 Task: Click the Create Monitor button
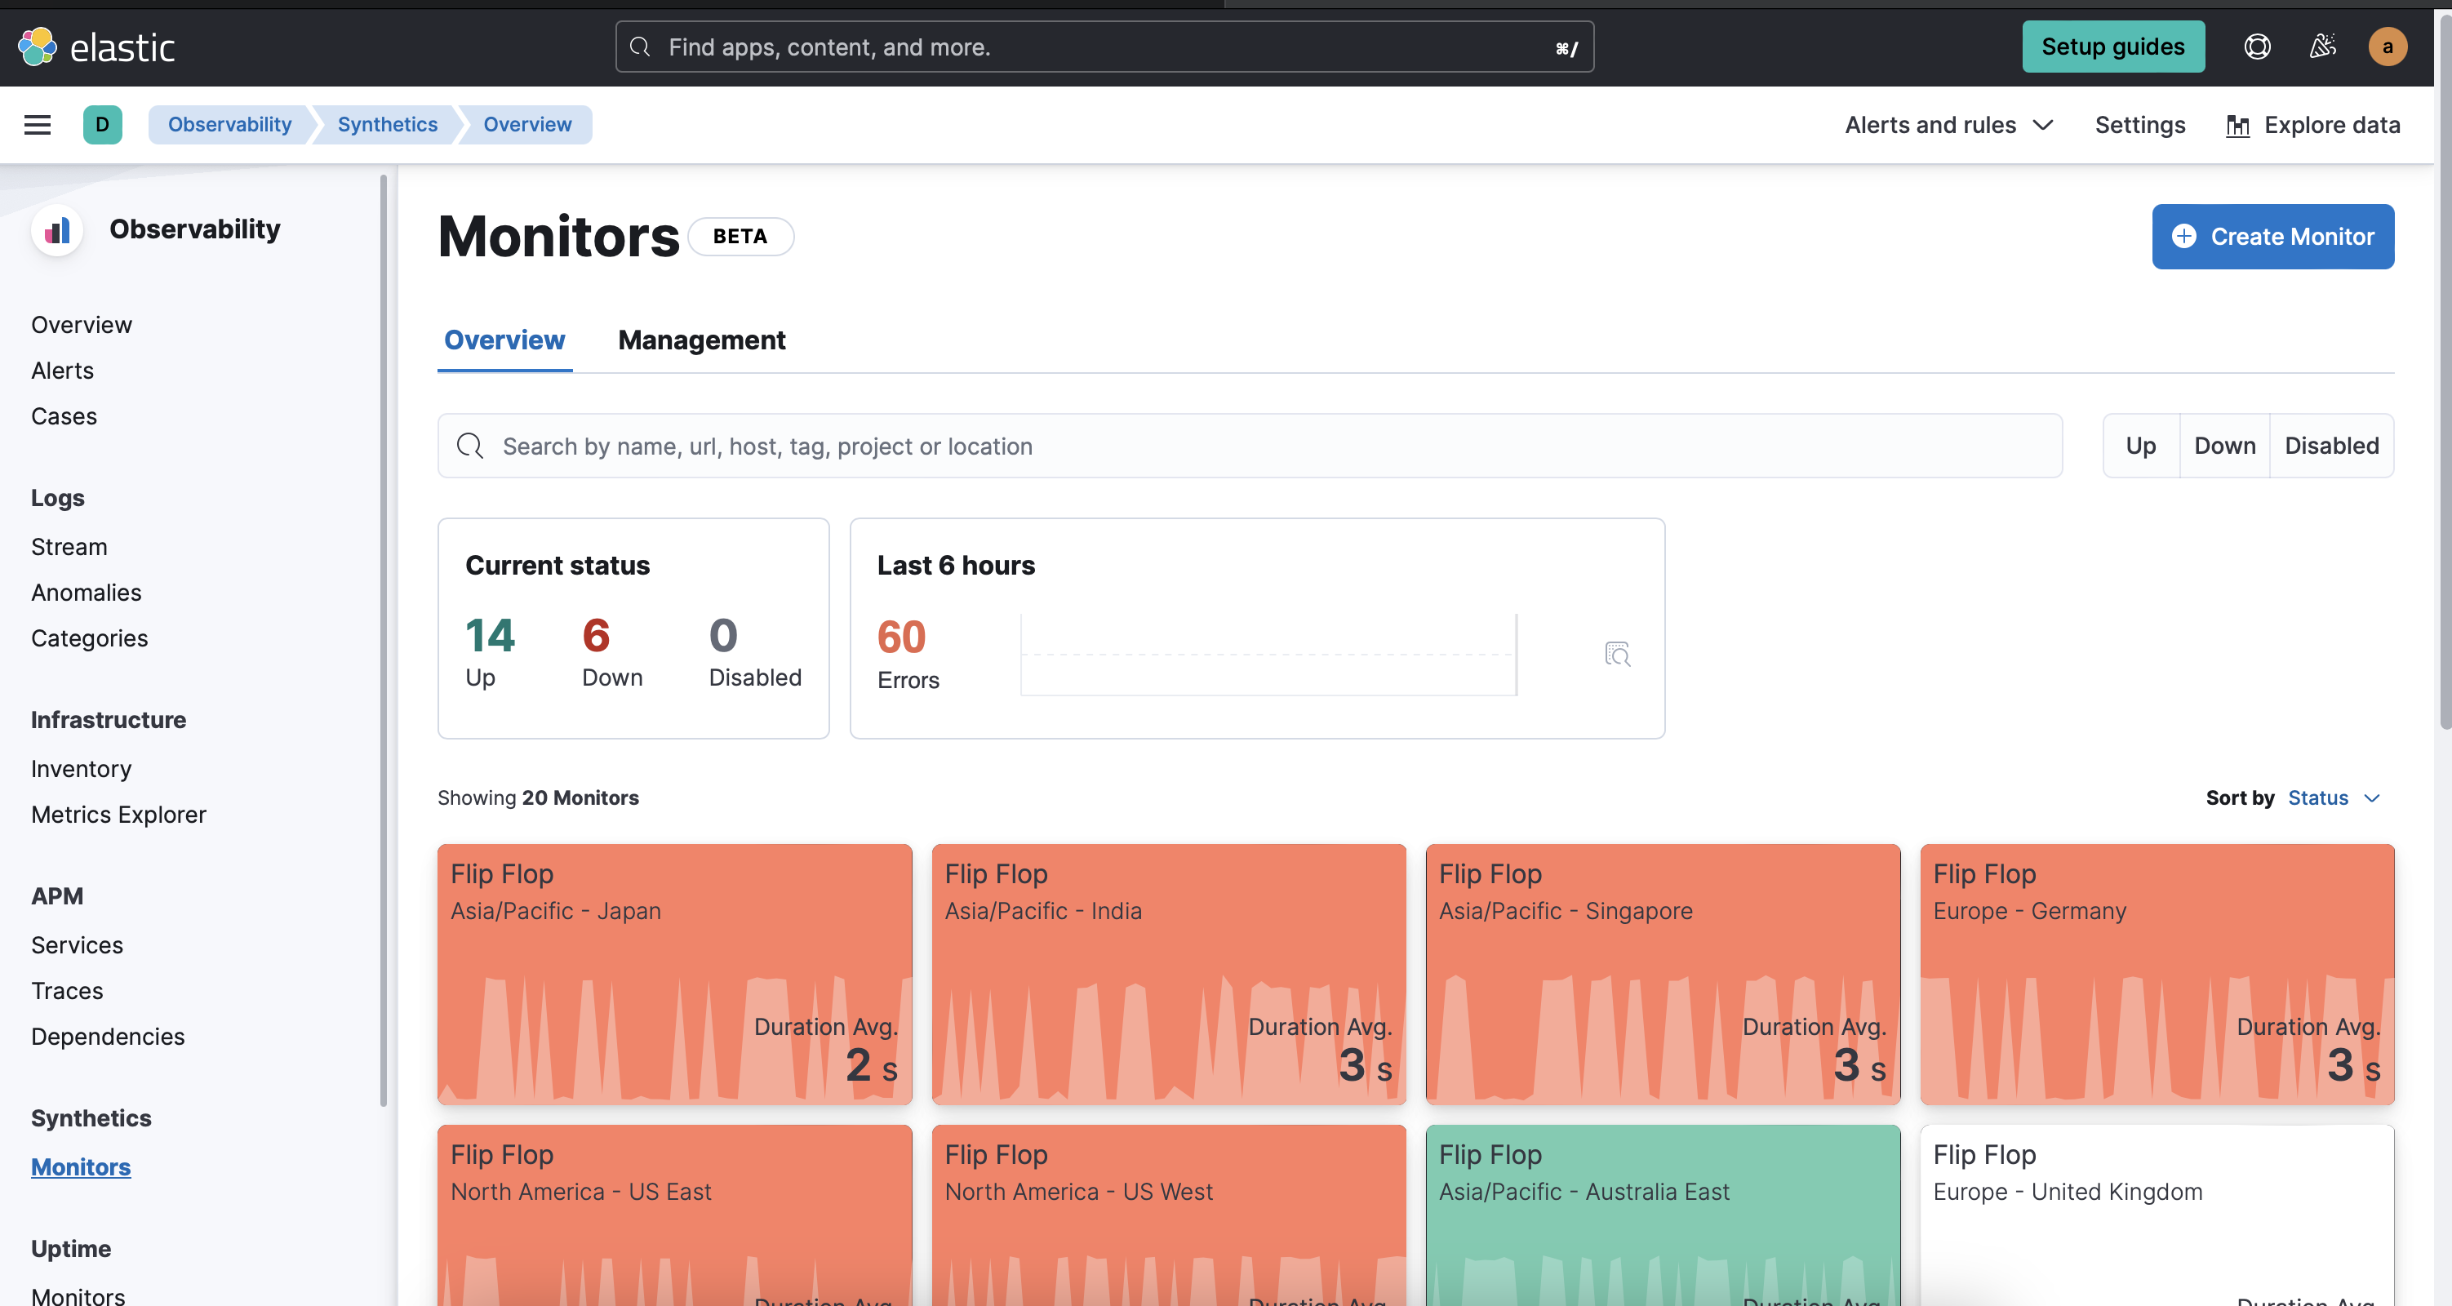(x=2272, y=236)
